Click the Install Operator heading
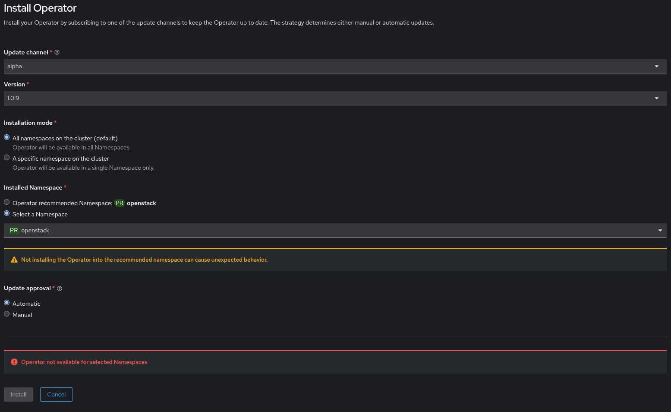 pos(40,8)
